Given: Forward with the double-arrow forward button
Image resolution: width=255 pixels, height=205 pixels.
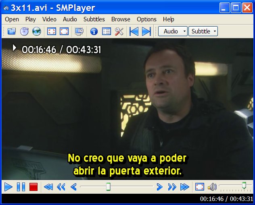Looking at the screenshot, I should pos(172,187).
